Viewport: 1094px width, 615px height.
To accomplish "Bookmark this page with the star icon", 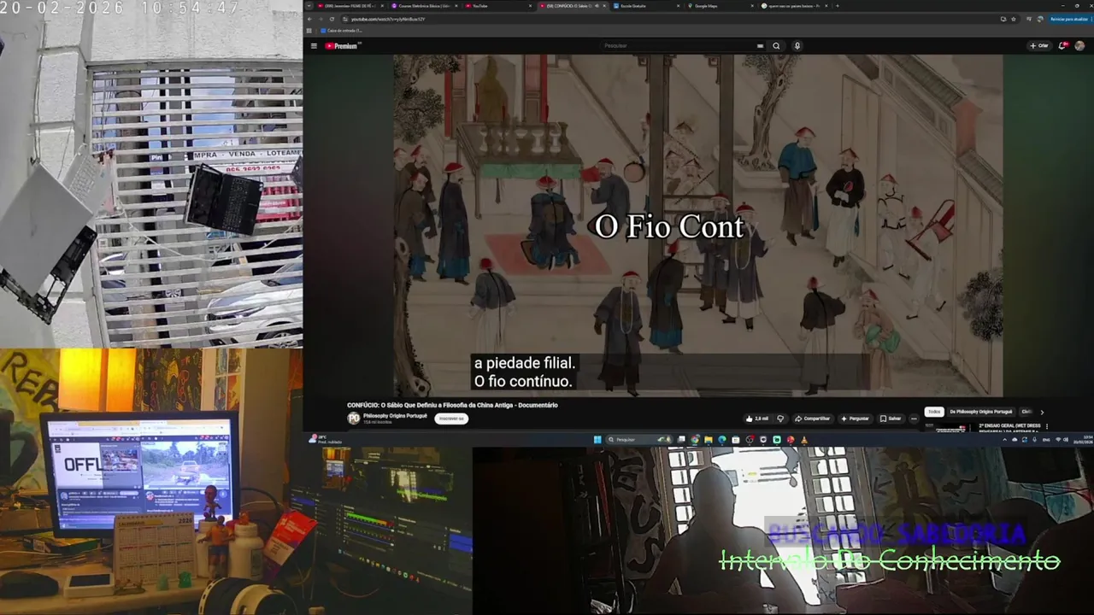I will click(x=1014, y=19).
